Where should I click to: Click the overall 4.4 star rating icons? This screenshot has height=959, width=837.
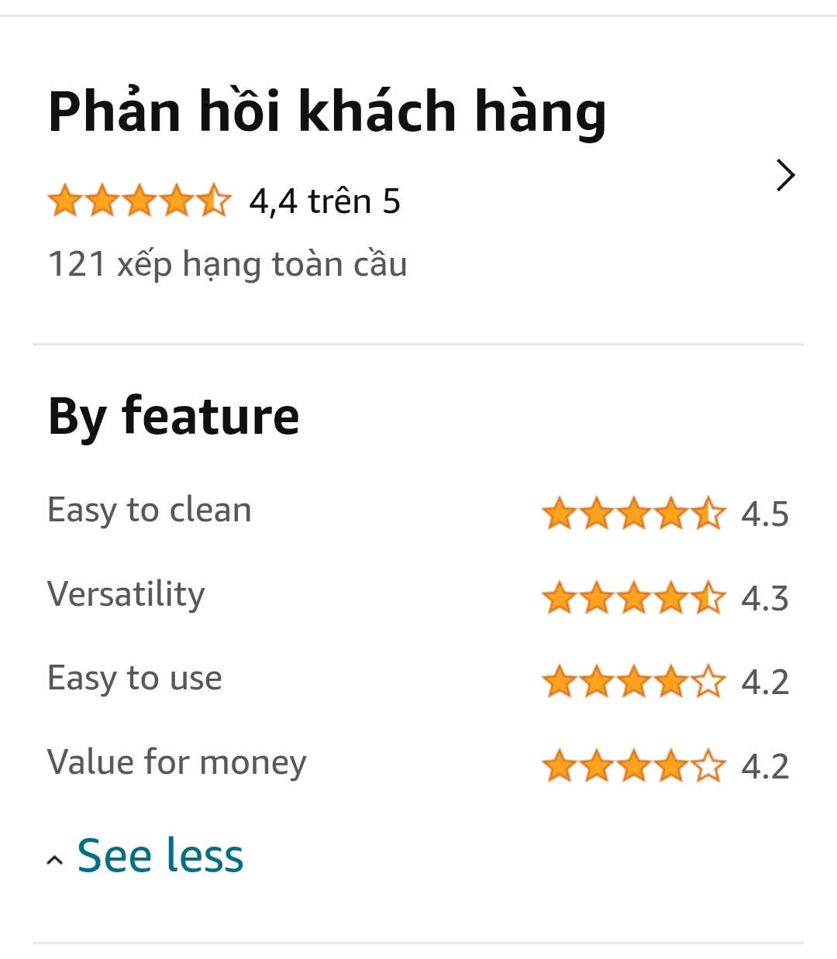pos(139,201)
